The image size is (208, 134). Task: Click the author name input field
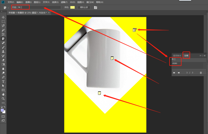pyautogui.click(x=39, y=7)
